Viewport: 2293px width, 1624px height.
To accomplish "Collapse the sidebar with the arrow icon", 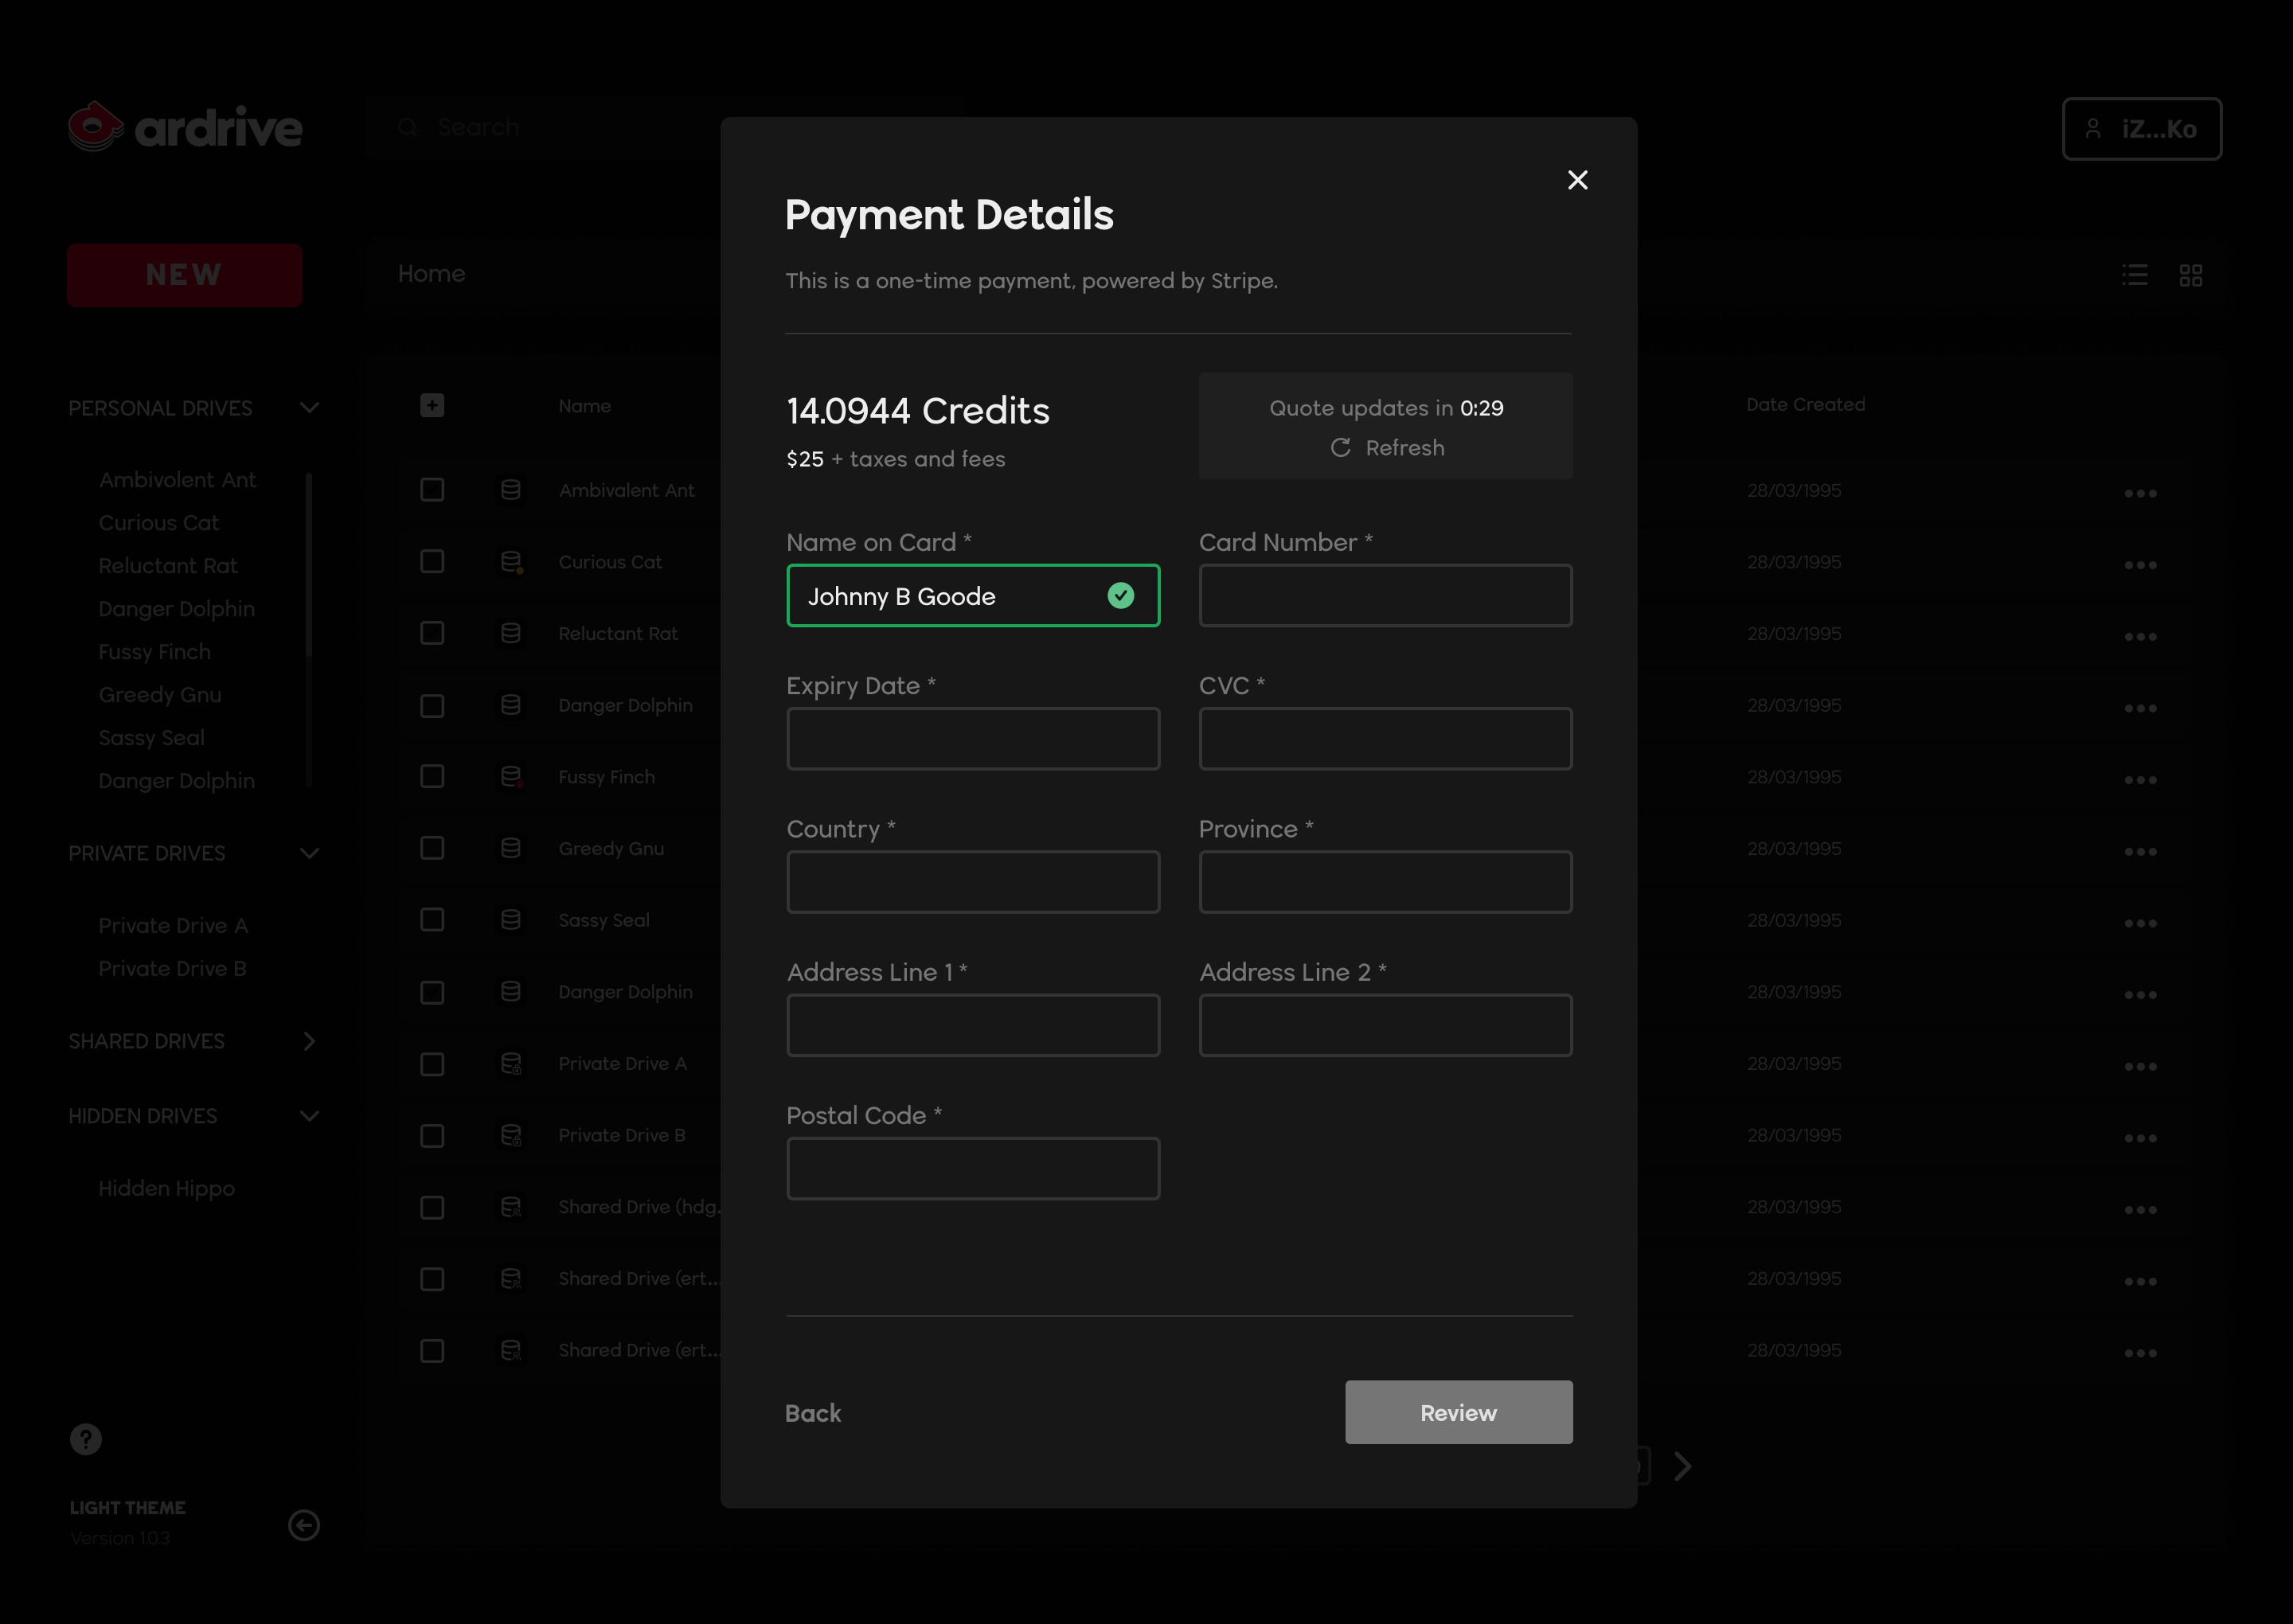I will [x=304, y=1525].
